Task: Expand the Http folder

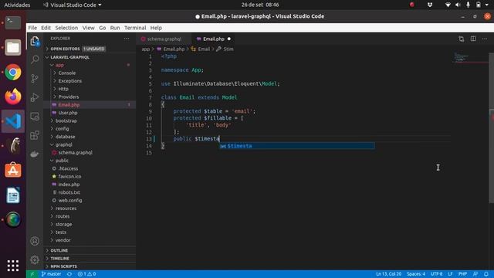Action: [x=63, y=89]
